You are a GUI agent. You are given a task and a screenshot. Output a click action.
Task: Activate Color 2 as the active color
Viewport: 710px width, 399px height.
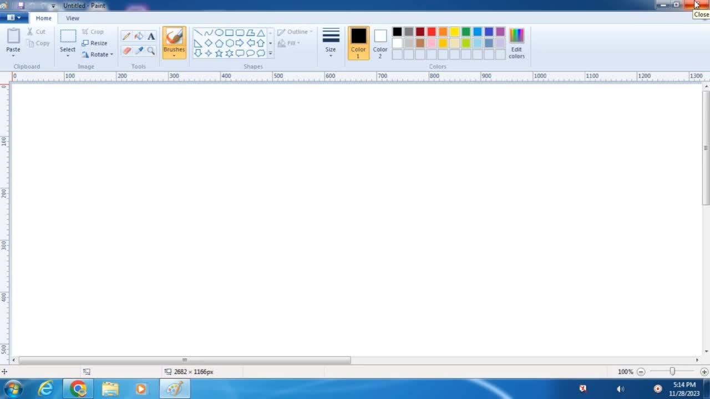380,43
